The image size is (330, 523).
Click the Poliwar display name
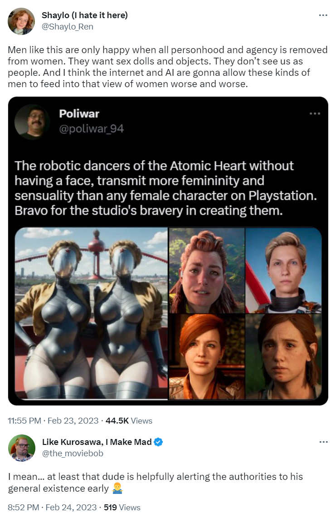(x=79, y=114)
